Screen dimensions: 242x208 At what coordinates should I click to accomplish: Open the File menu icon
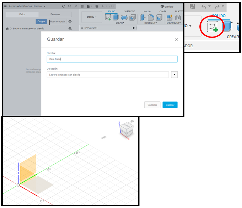point(88,6)
